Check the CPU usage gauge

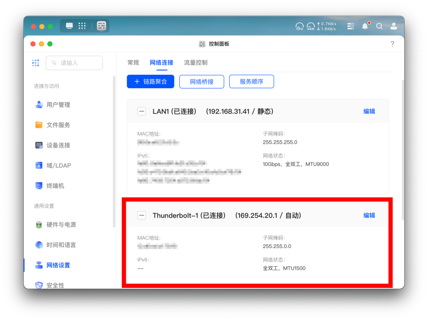click(x=300, y=26)
